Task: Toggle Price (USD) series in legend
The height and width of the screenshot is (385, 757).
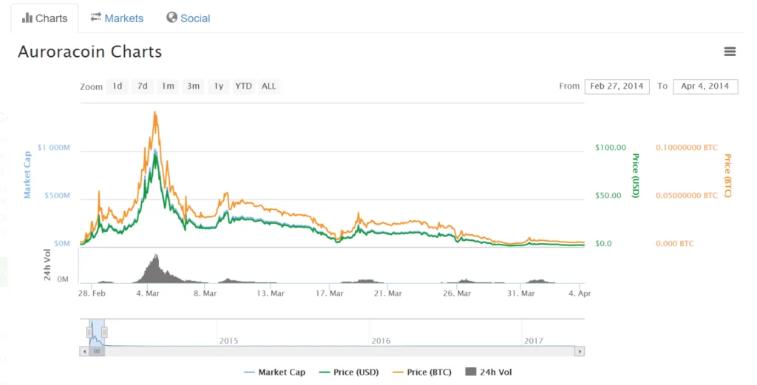Action: coord(349,372)
